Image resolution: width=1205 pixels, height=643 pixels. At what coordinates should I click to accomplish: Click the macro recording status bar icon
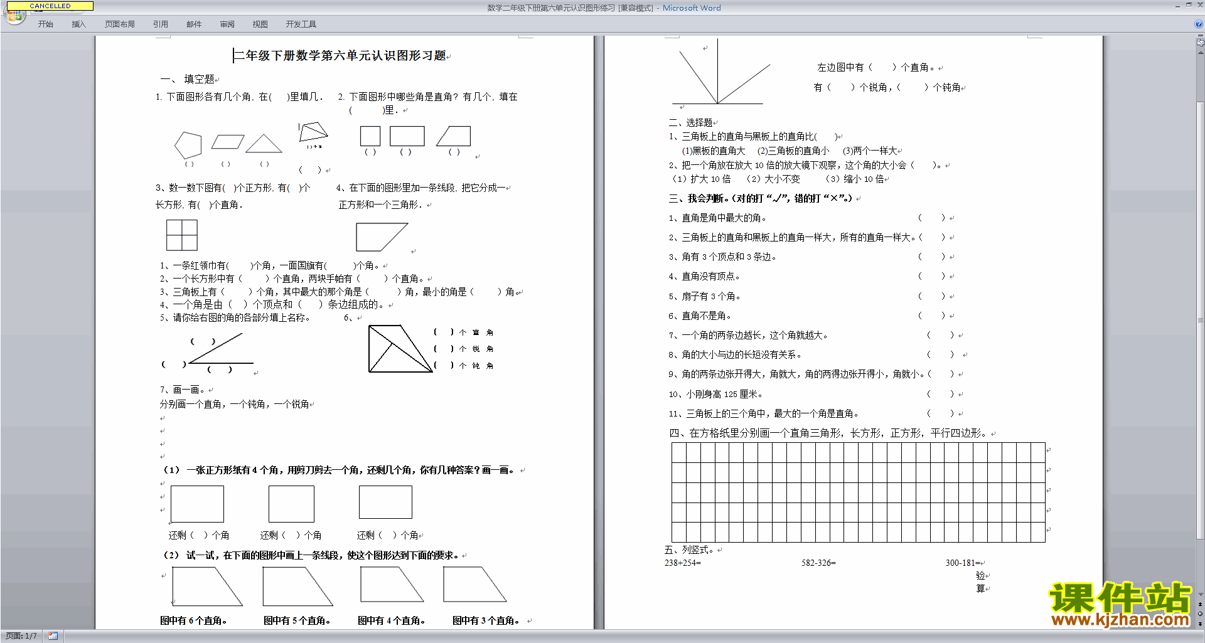[x=53, y=636]
